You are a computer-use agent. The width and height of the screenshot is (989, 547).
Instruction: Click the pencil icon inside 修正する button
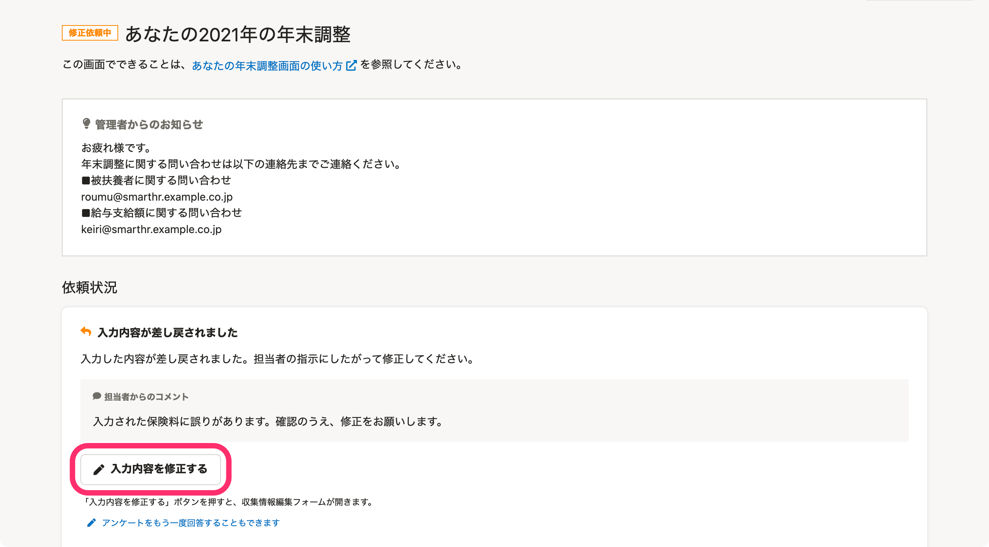point(99,469)
